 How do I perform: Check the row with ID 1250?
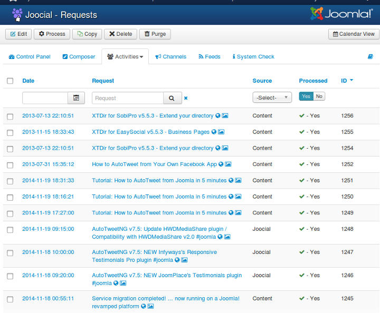pos(10,198)
